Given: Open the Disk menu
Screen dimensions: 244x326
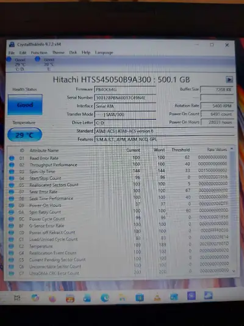Looking at the screenshot, I should pos(73,53).
